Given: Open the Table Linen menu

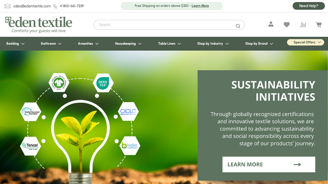Looking at the screenshot, I should [169, 44].
